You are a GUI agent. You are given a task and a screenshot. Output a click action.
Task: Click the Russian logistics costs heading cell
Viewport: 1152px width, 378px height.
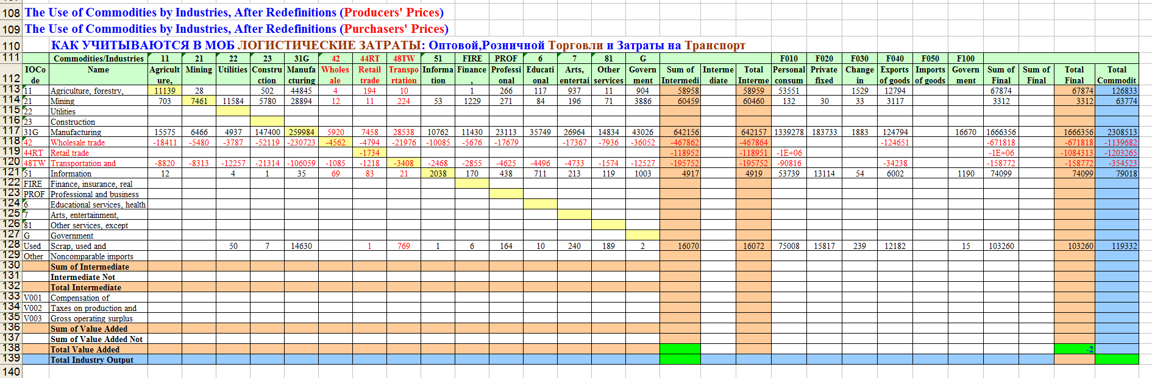tap(397, 45)
